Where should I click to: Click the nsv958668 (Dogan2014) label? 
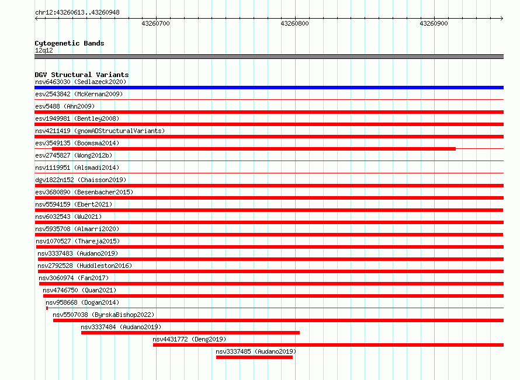click(82, 302)
